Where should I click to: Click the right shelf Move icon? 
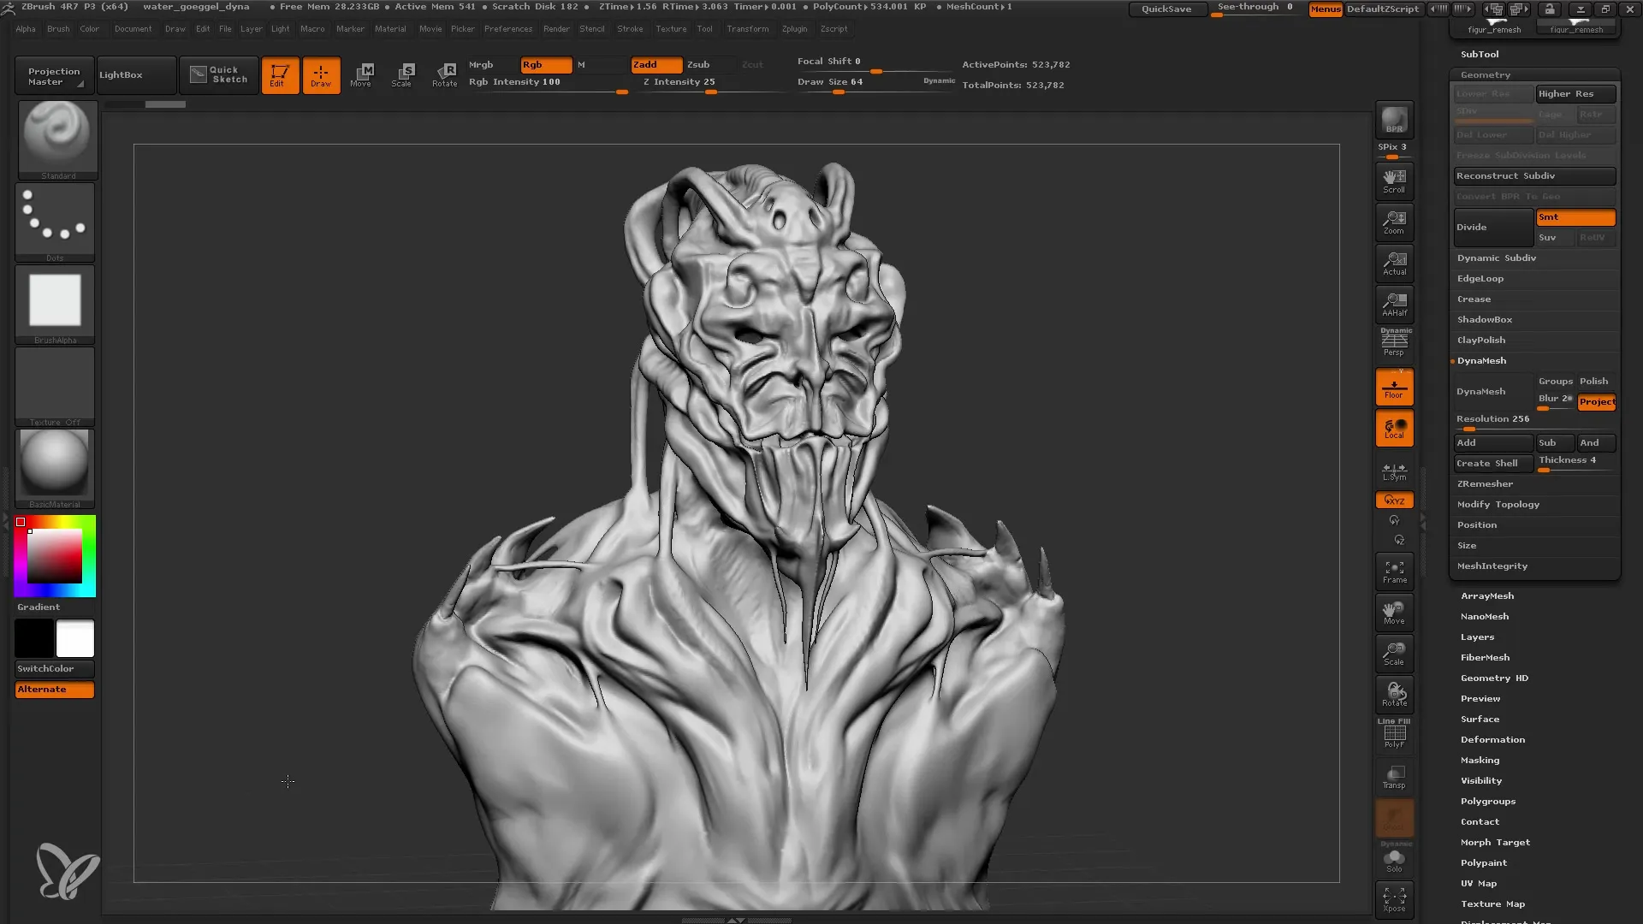[1394, 613]
